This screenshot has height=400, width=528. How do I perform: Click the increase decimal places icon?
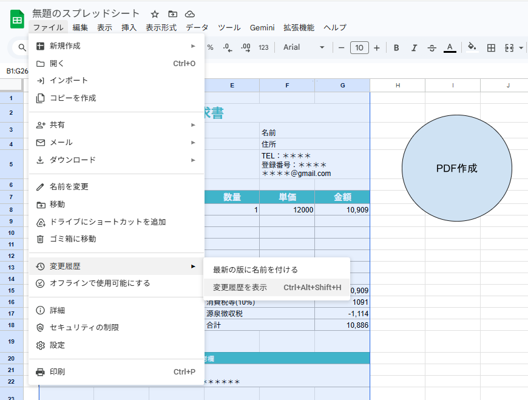pyautogui.click(x=246, y=48)
